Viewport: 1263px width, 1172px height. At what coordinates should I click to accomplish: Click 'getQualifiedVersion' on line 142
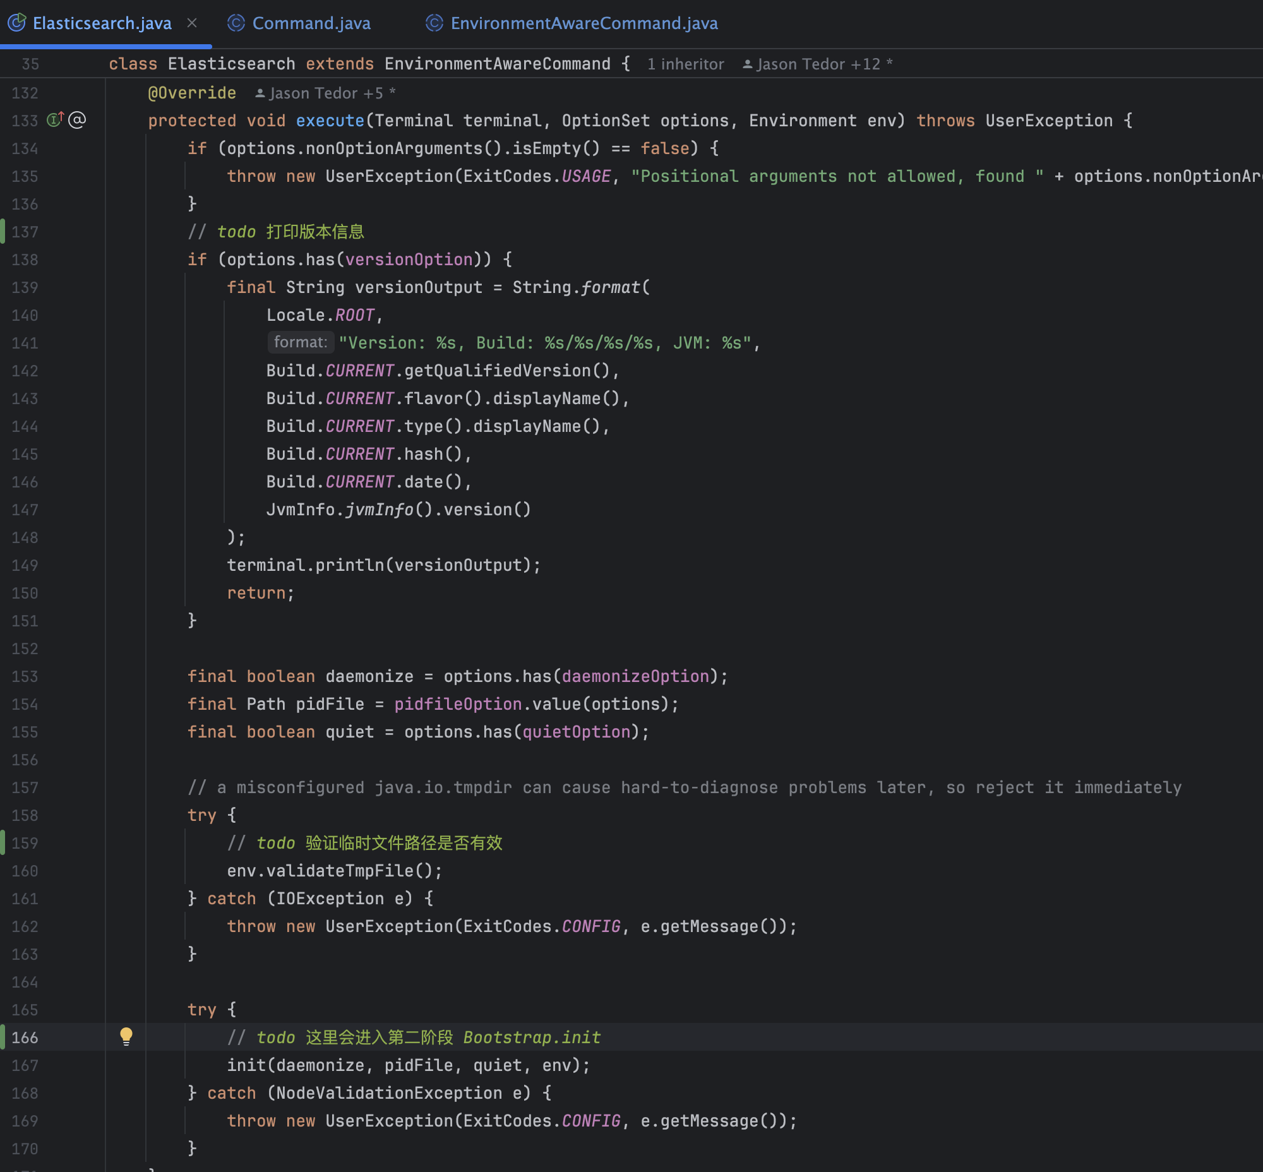point(498,371)
